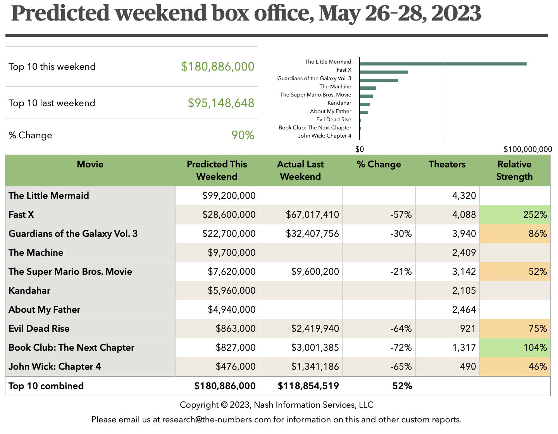This screenshot has width=558, height=434.
Task: Click the 90% change value
Action: (x=243, y=135)
